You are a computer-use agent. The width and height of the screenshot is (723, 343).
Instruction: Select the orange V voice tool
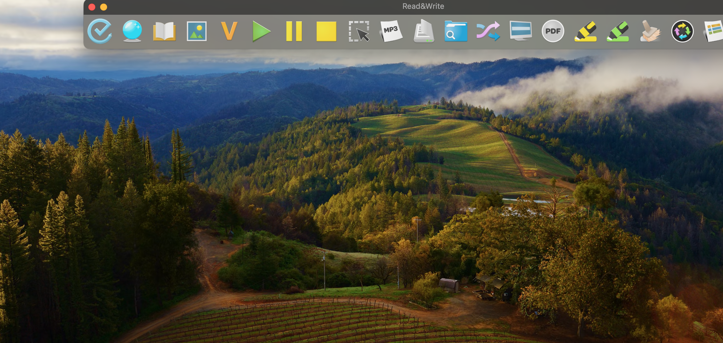coord(230,31)
